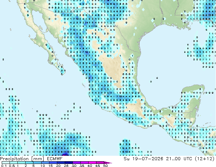
Task: Click the legend tick label "0.5"
Action: pyautogui.click(x=12, y=166)
